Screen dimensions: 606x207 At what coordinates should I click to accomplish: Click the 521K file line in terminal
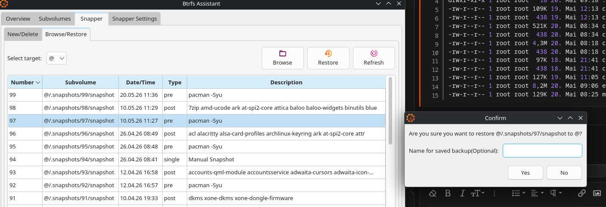click(x=527, y=27)
